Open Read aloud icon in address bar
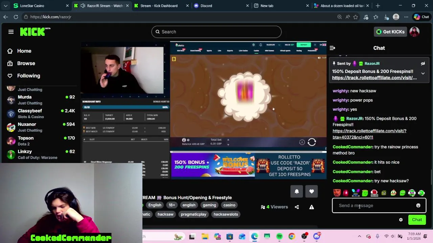 [347, 17]
